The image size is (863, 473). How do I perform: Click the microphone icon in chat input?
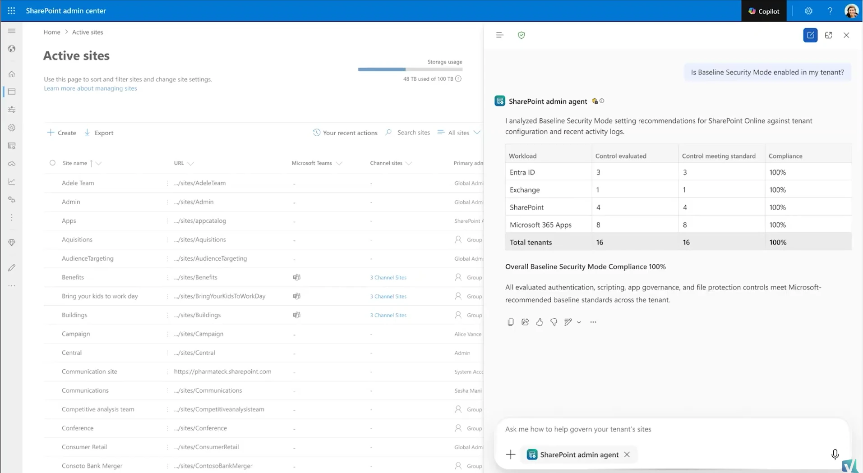click(x=835, y=454)
